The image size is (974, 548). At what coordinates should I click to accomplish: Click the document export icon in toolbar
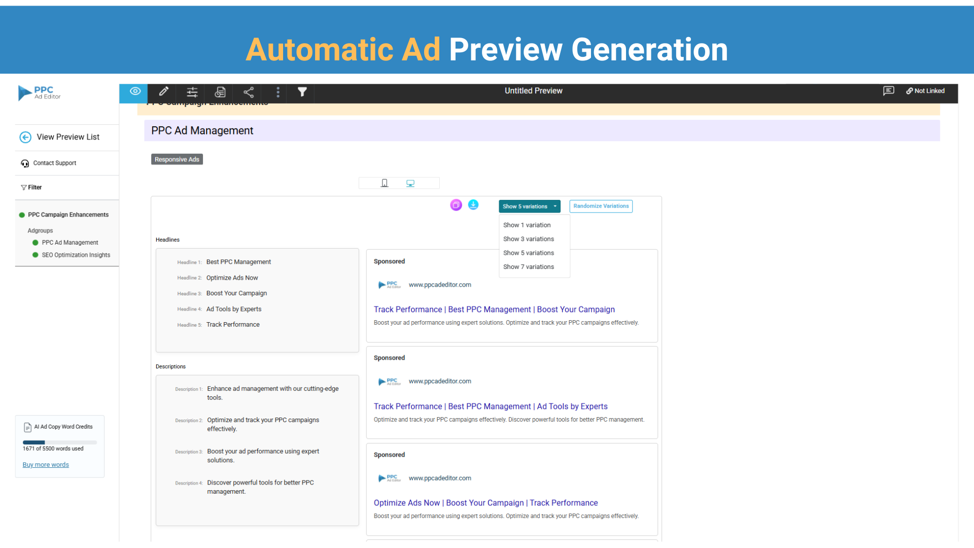220,92
